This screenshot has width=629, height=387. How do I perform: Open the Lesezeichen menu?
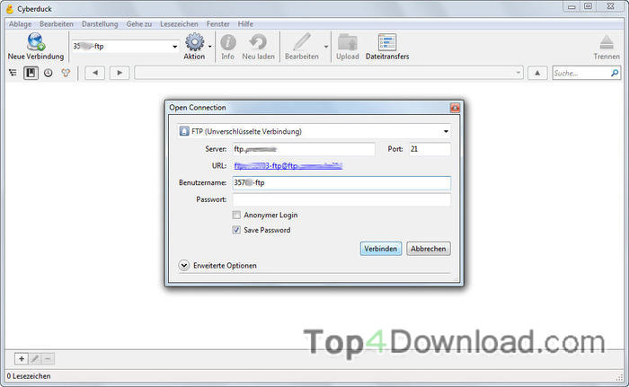click(x=179, y=24)
